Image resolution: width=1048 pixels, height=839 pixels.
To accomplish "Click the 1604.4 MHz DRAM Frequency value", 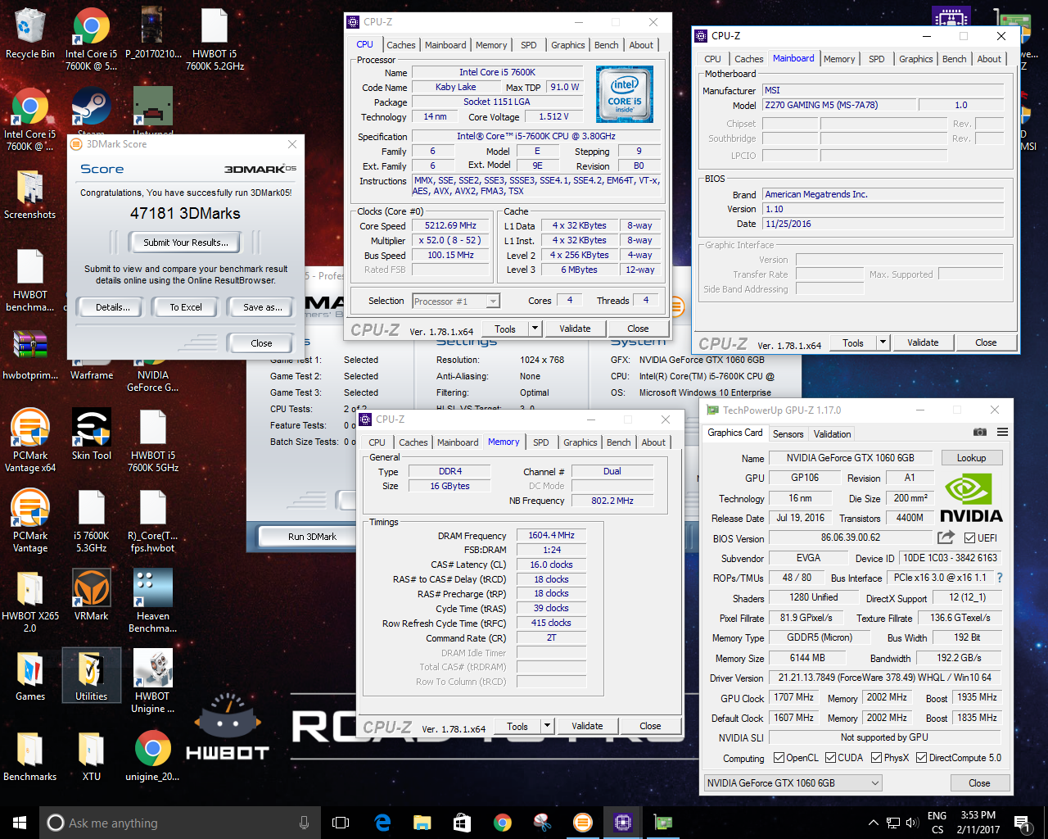I will point(551,535).
